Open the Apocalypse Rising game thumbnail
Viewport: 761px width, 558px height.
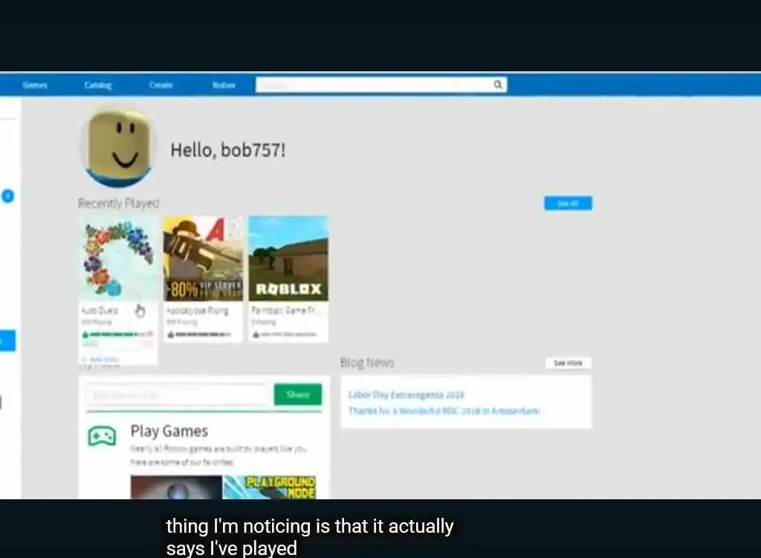(203, 258)
